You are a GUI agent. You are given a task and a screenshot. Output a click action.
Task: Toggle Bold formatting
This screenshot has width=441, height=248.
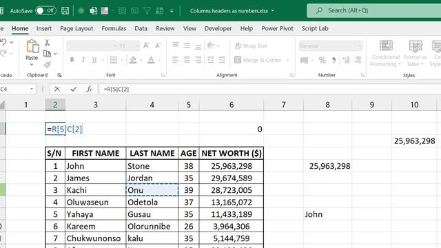72,60
